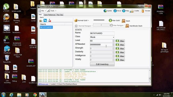The width and height of the screenshot is (173, 97).
Task: Select the saveedit_r227 archive
Action: (31, 63)
